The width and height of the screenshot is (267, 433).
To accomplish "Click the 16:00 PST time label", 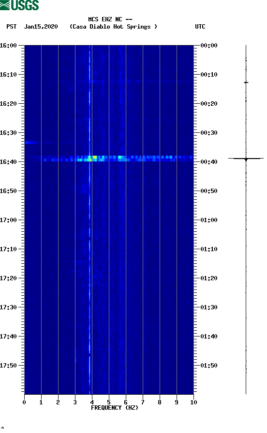I will pos(8,45).
